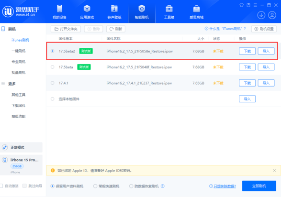This screenshot has width=281, height=198.
Task: Click 打开文件夹 button
Action: click(x=66, y=29)
